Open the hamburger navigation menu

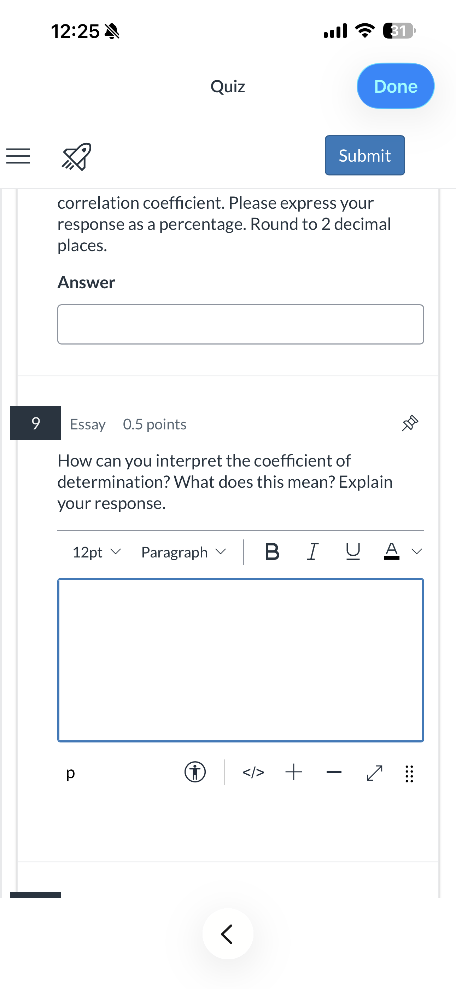(18, 156)
